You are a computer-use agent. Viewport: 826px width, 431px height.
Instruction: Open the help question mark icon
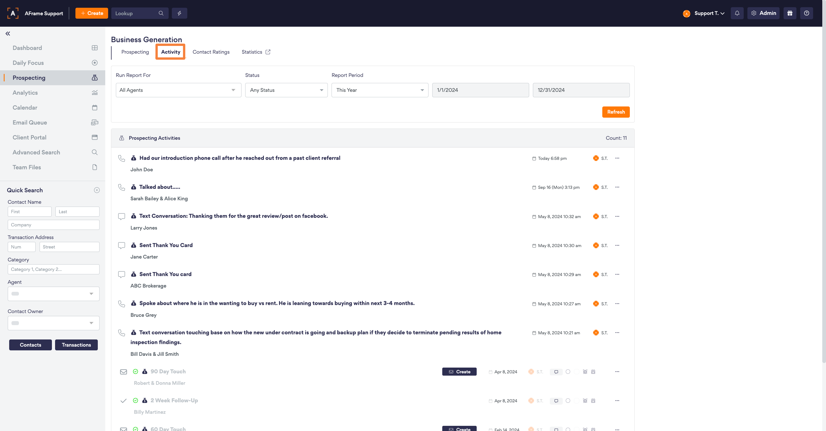806,13
